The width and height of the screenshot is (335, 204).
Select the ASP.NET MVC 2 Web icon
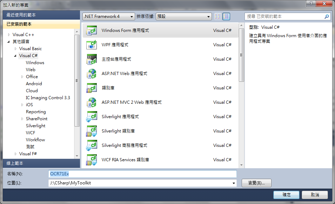coord(92,102)
